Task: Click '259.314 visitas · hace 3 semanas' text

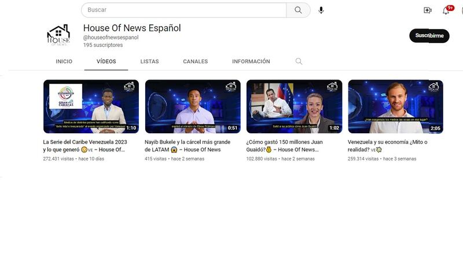Action: [x=382, y=159]
